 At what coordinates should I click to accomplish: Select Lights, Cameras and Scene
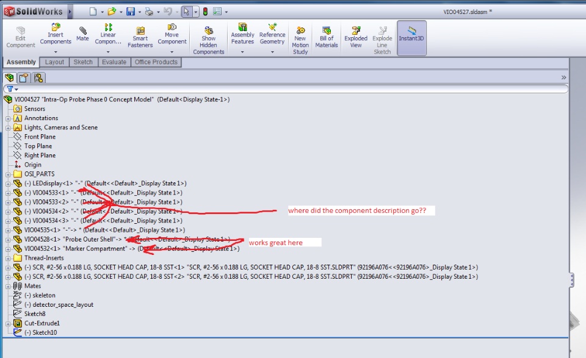tap(56, 127)
